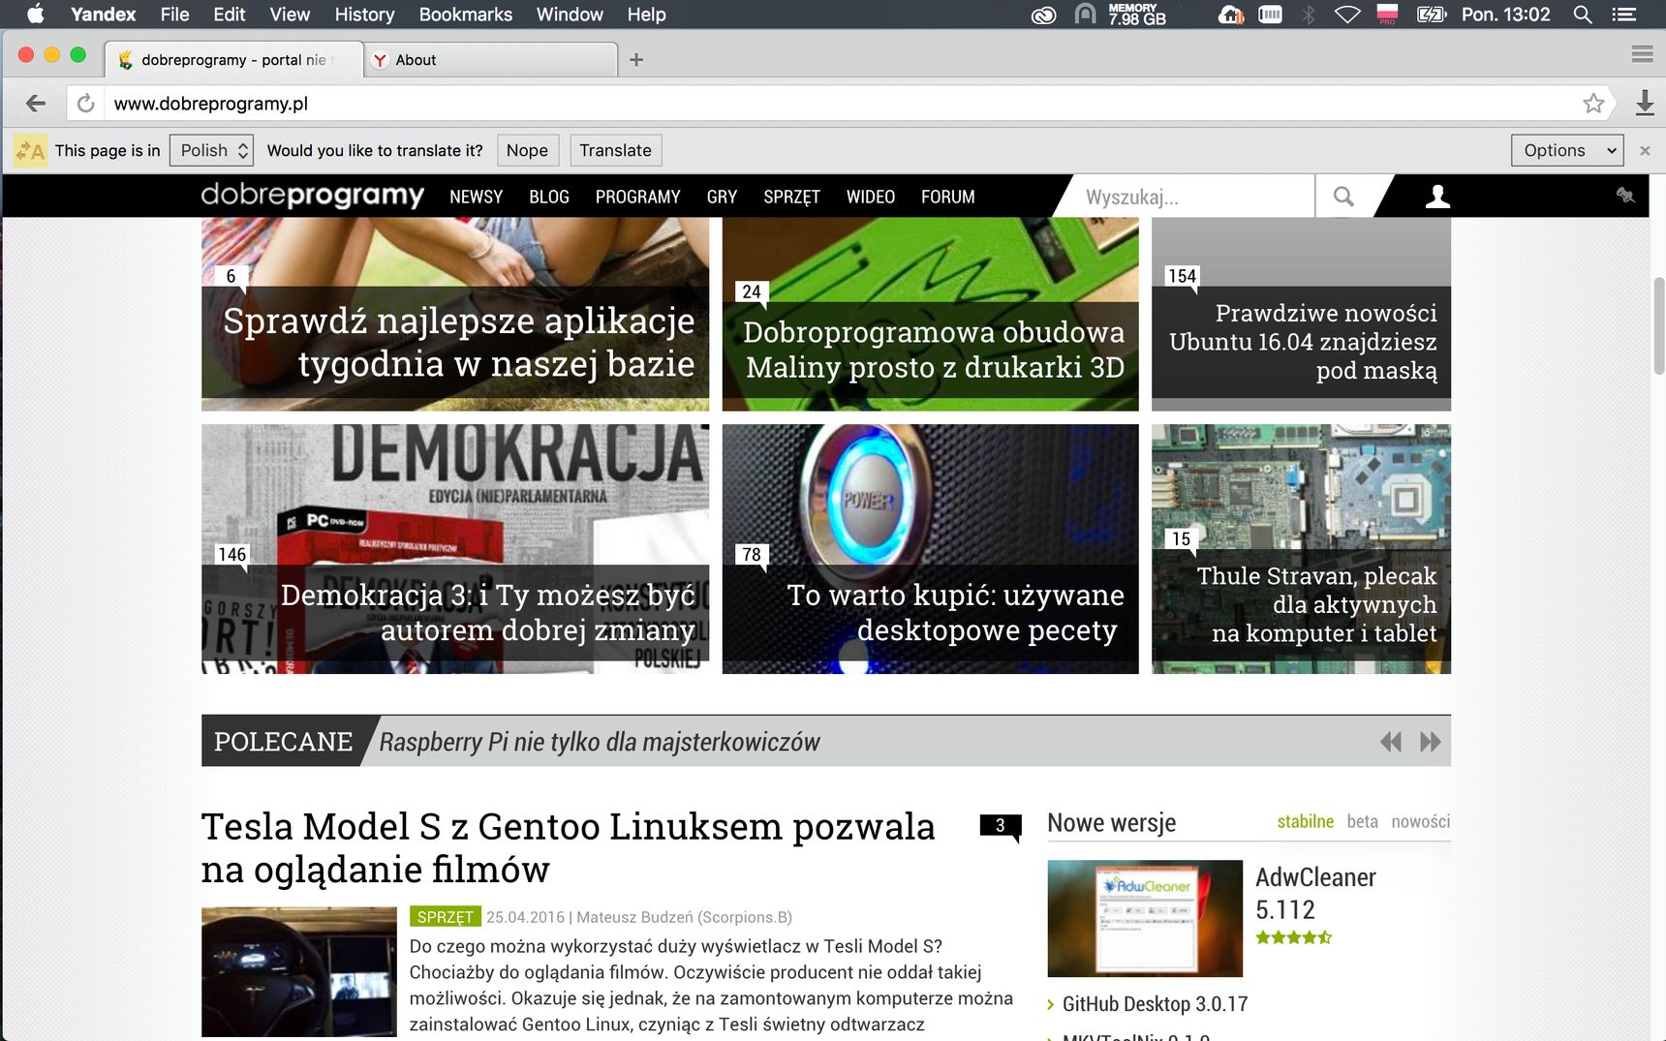Open Thule Stravan plecak article tile
Image resolution: width=1666 pixels, height=1041 pixels.
click(1301, 549)
